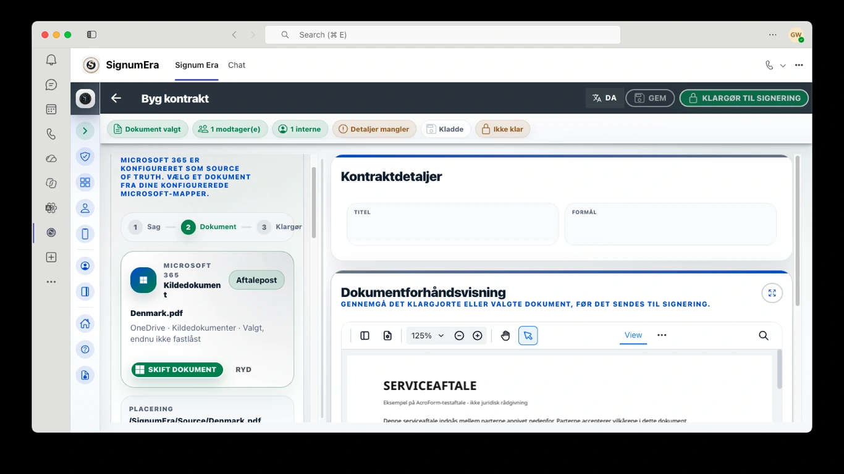Click the Teams Search bar
Viewport: 844px width, 474px height.
443,35
